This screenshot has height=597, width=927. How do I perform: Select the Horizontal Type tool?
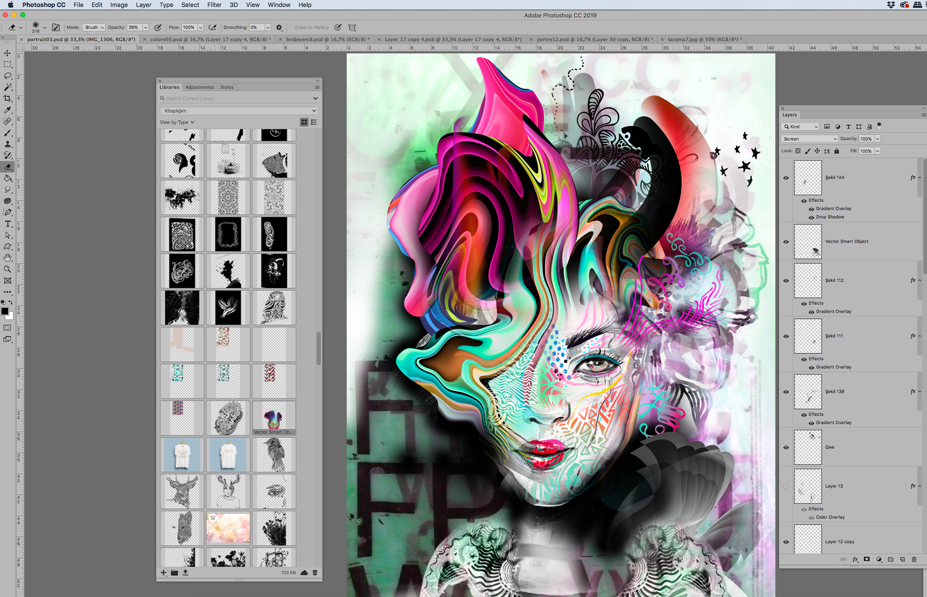8,224
